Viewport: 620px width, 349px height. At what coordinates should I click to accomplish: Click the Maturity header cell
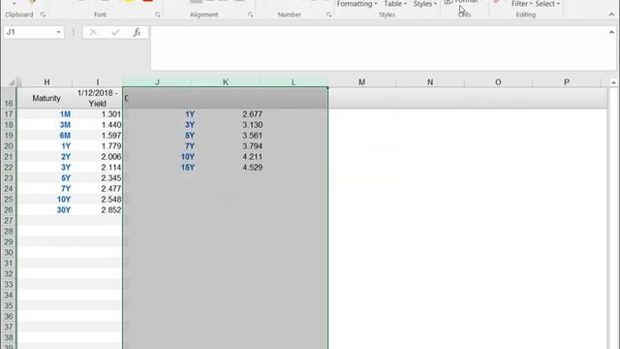[x=46, y=98]
